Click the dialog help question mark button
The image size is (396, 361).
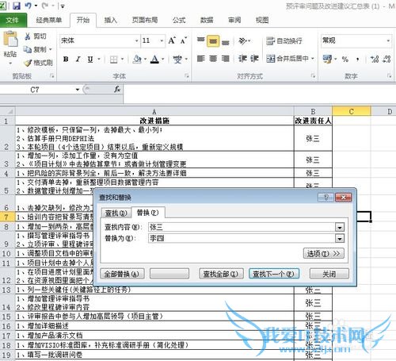(326, 198)
